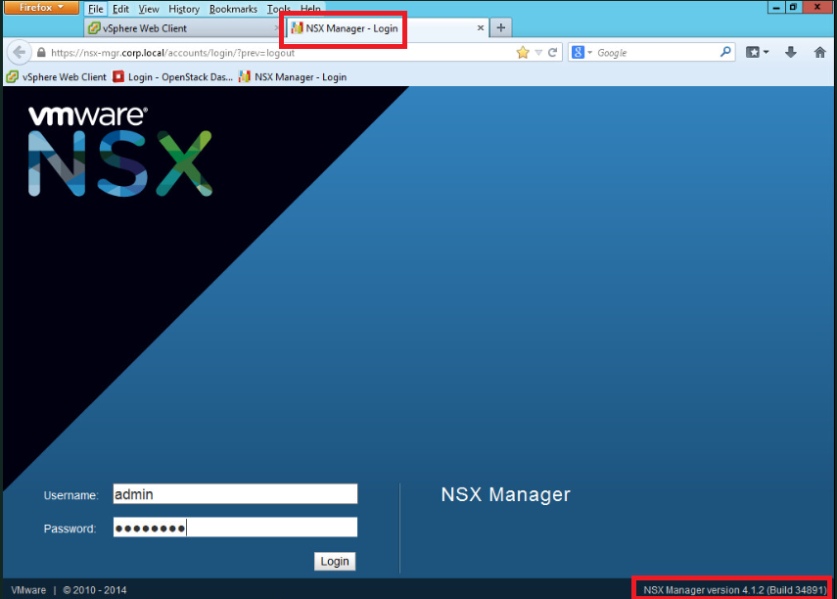This screenshot has width=837, height=599.
Task: Click the VMware NSX logo
Action: point(120,151)
